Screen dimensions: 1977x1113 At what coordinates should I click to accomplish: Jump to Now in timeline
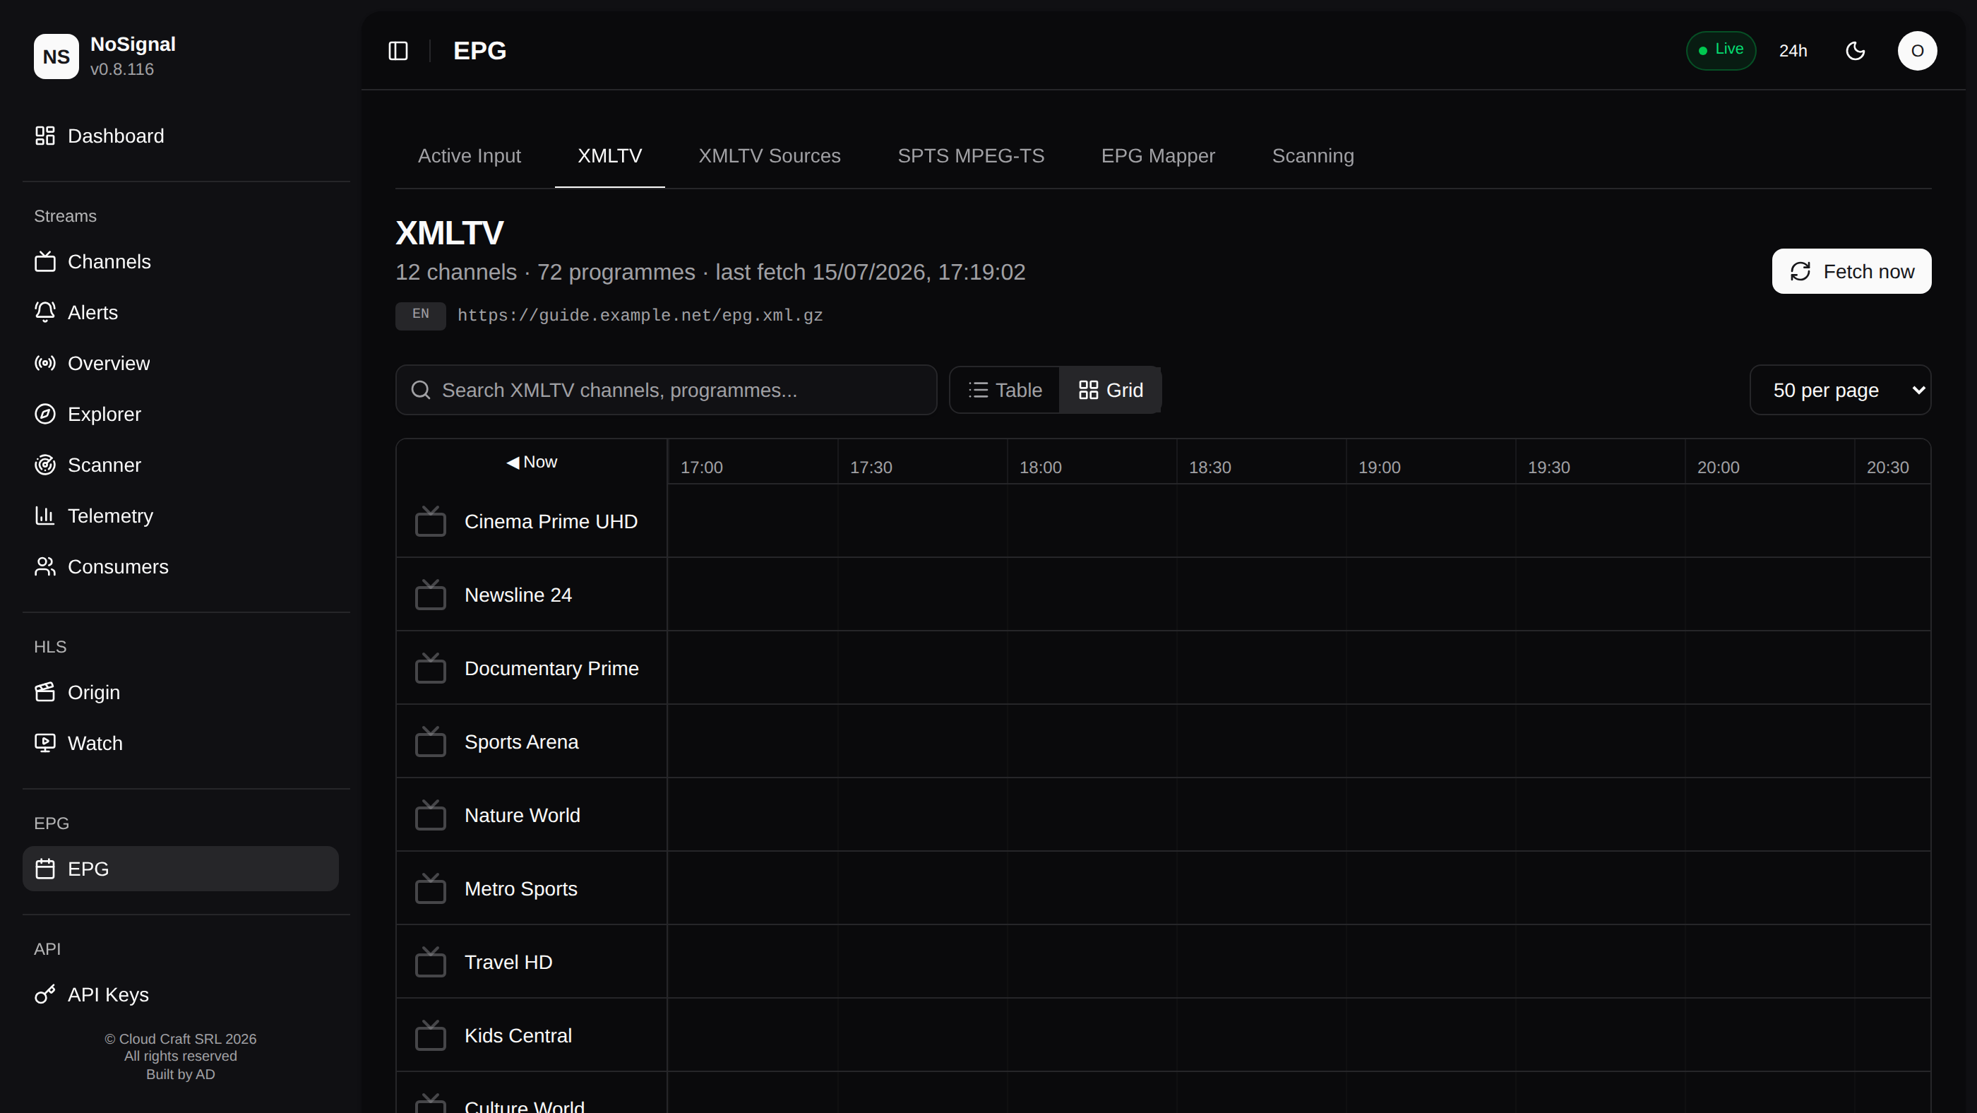pyautogui.click(x=532, y=462)
